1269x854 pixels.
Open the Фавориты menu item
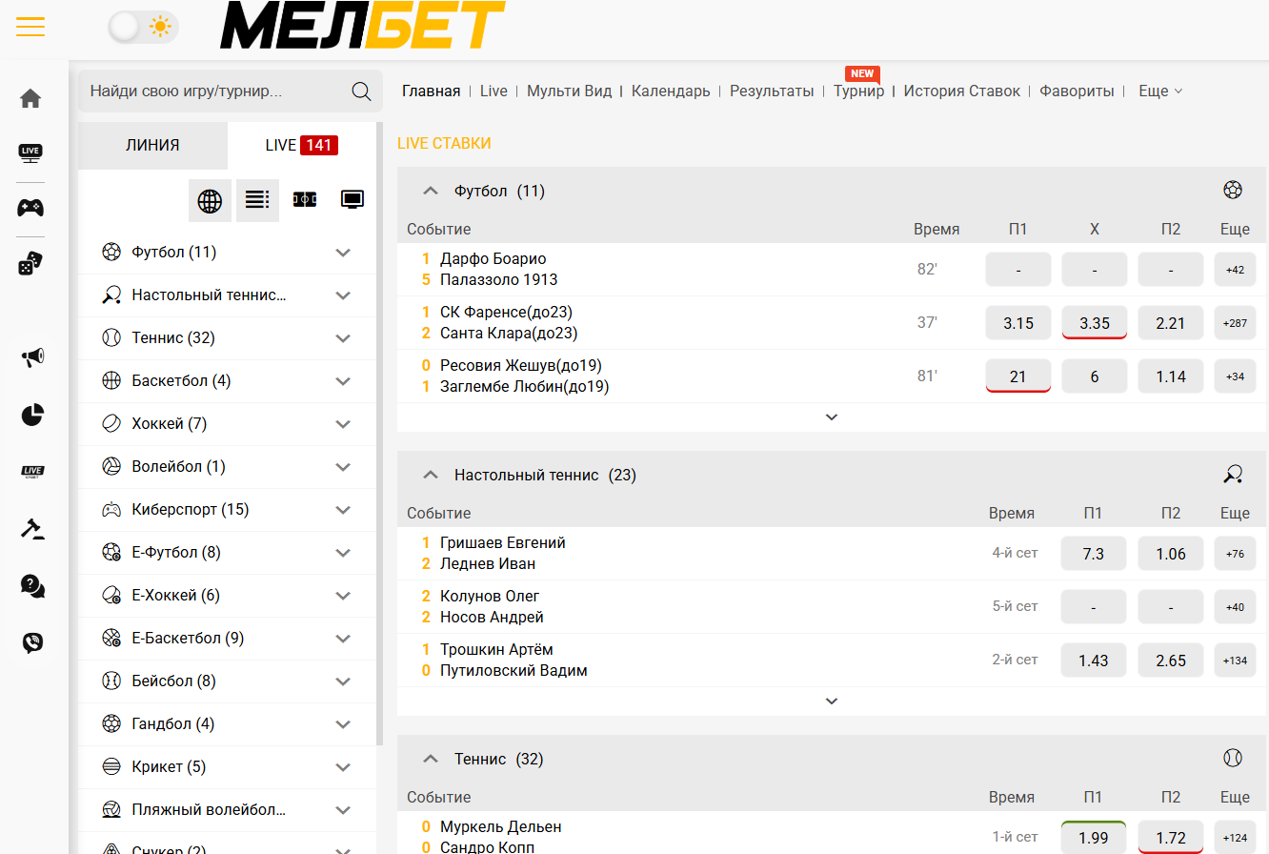tap(1077, 91)
